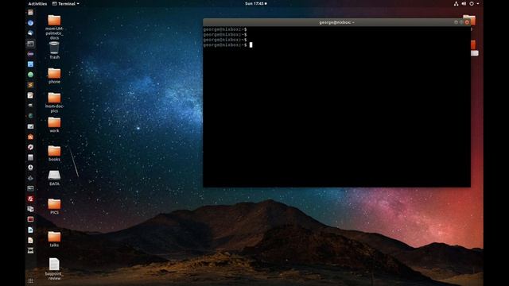Select the DATA drive icon on desktop
Image resolution: width=509 pixels, height=286 pixels.
coord(54,176)
